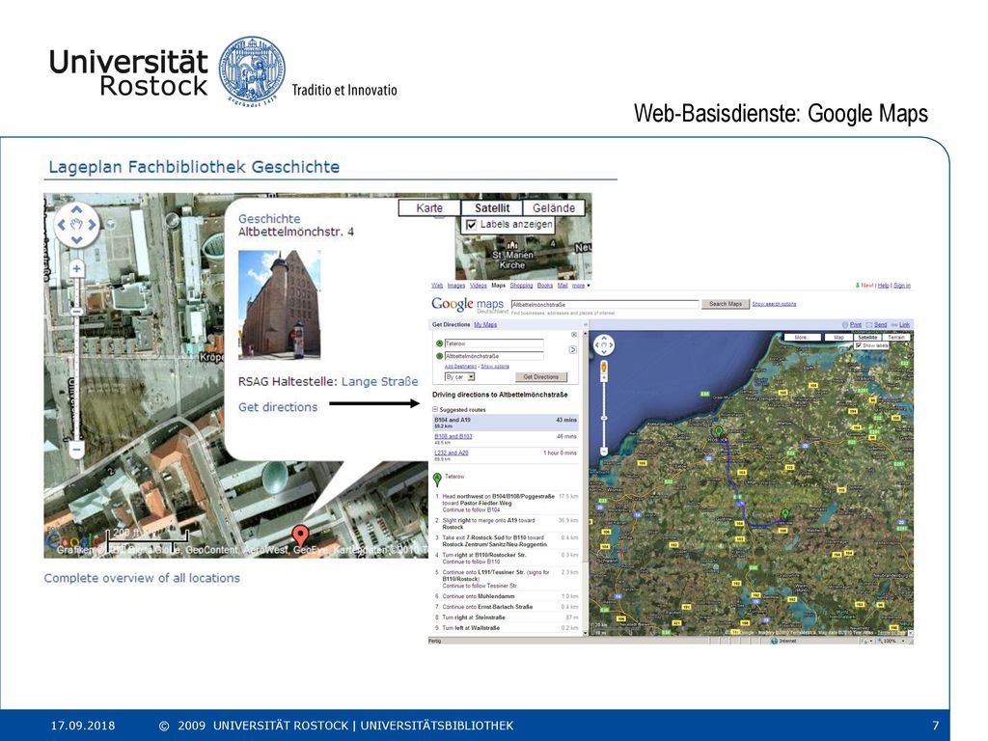Click the Send link
The width and height of the screenshot is (988, 741).
880,324
